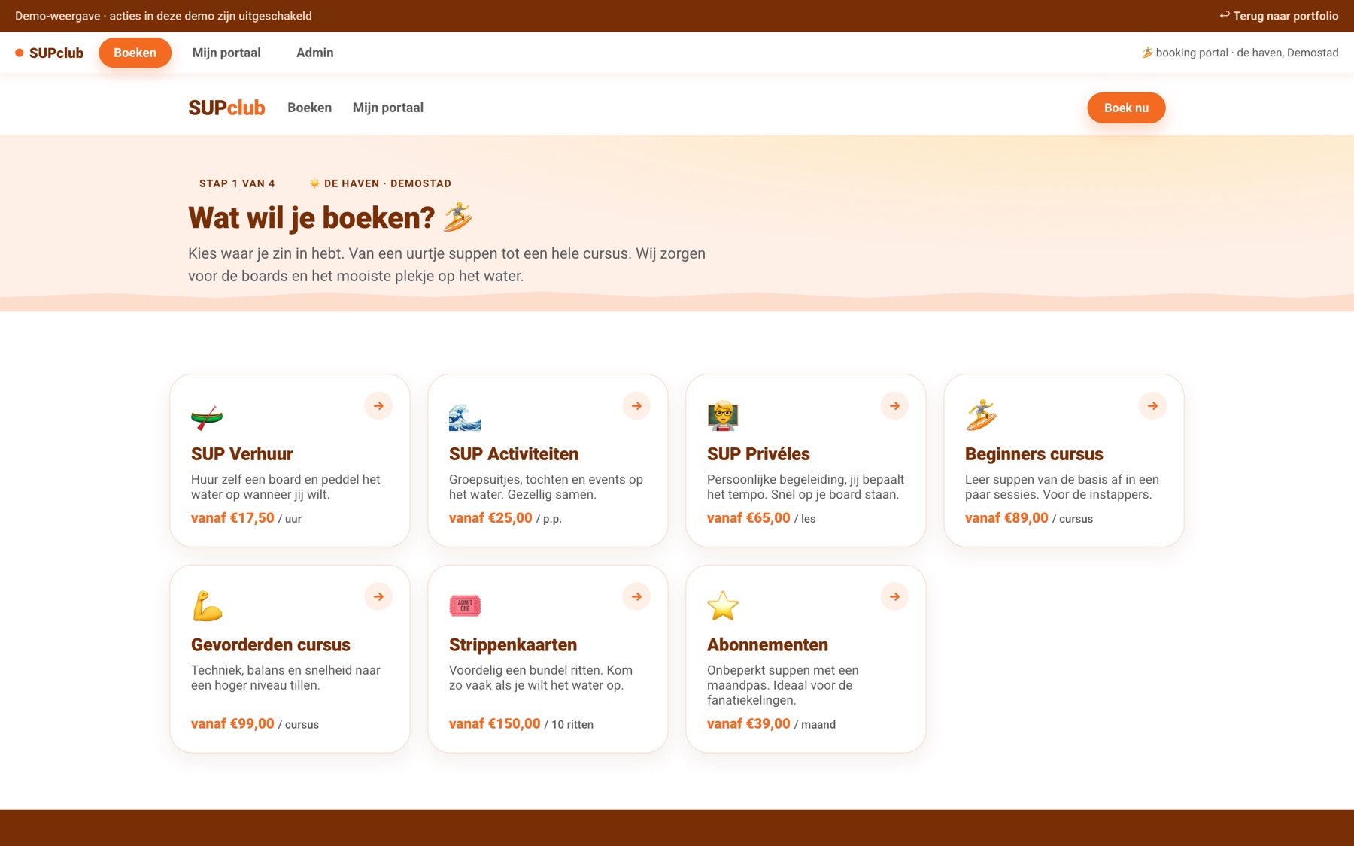Click the ticket icon on Strippenkaarten

coord(465,606)
